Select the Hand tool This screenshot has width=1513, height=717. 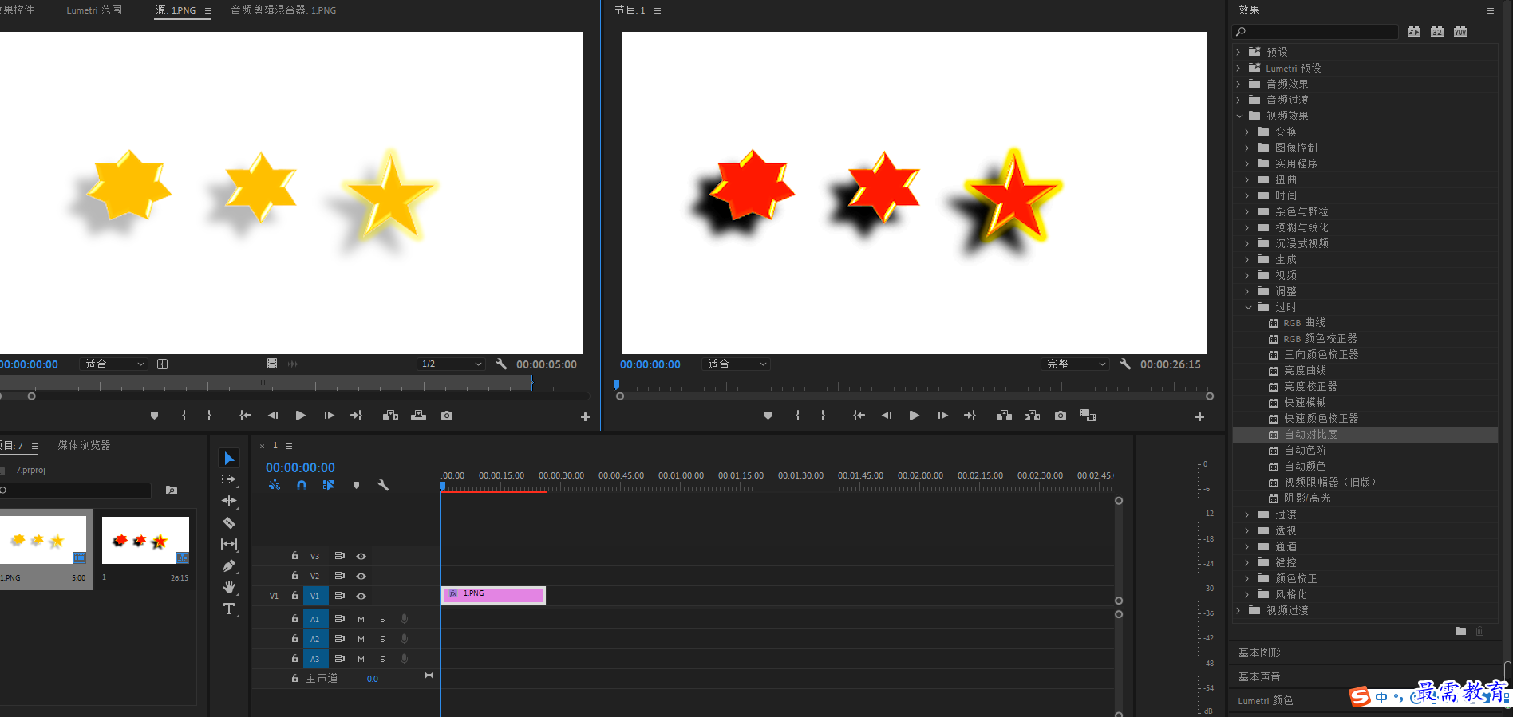click(228, 587)
